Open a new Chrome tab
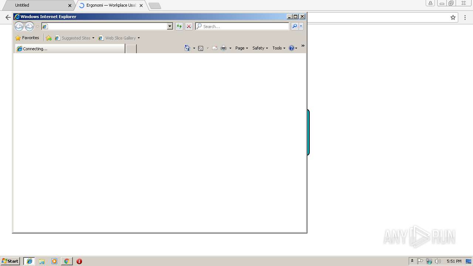This screenshot has height=266, width=473. point(154,6)
